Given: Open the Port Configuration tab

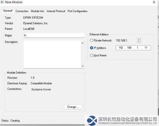Looking at the screenshot, I should point(77,11).
